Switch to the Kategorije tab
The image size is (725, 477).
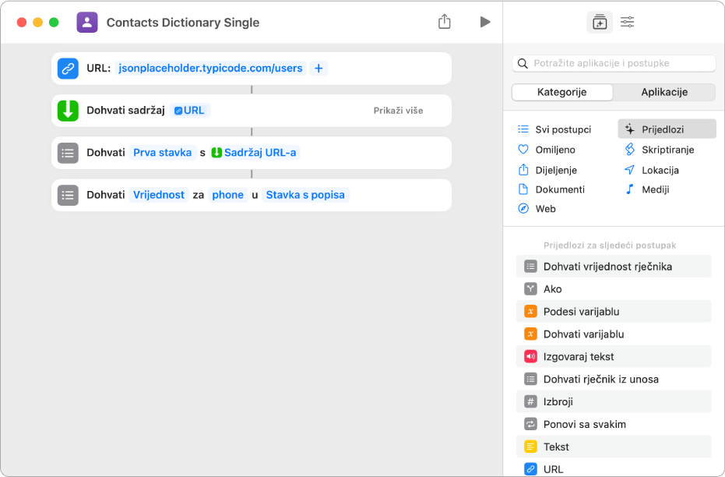(561, 92)
